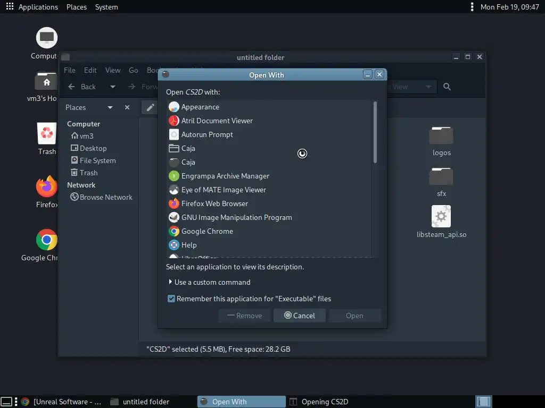Click the show desktop button in bottom panel
Screen dimensions: 545x408
(6, 402)
